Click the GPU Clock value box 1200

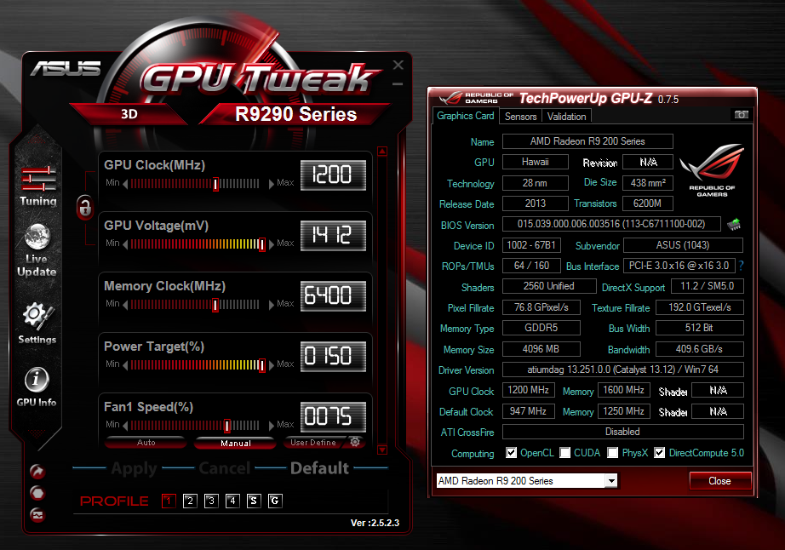click(333, 175)
